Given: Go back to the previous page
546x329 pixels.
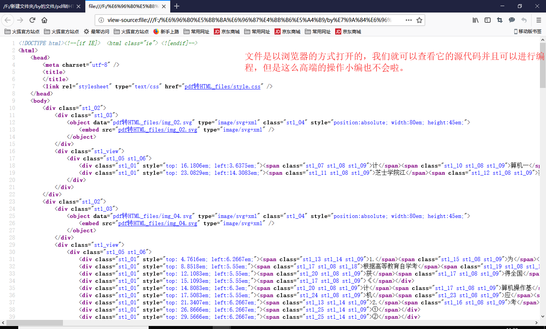Looking at the screenshot, I should pos(8,20).
